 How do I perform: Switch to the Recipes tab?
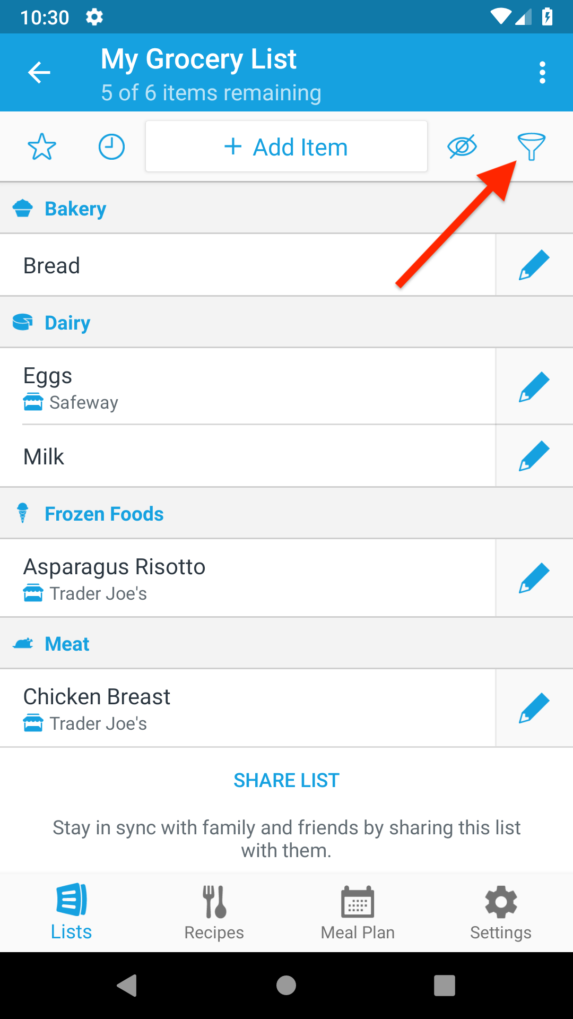pyautogui.click(x=214, y=912)
